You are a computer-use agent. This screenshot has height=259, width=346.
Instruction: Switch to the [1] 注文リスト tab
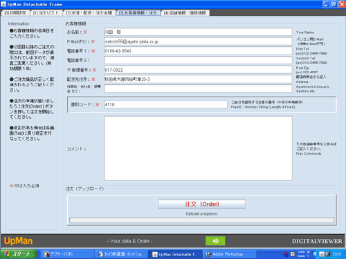pos(46,13)
